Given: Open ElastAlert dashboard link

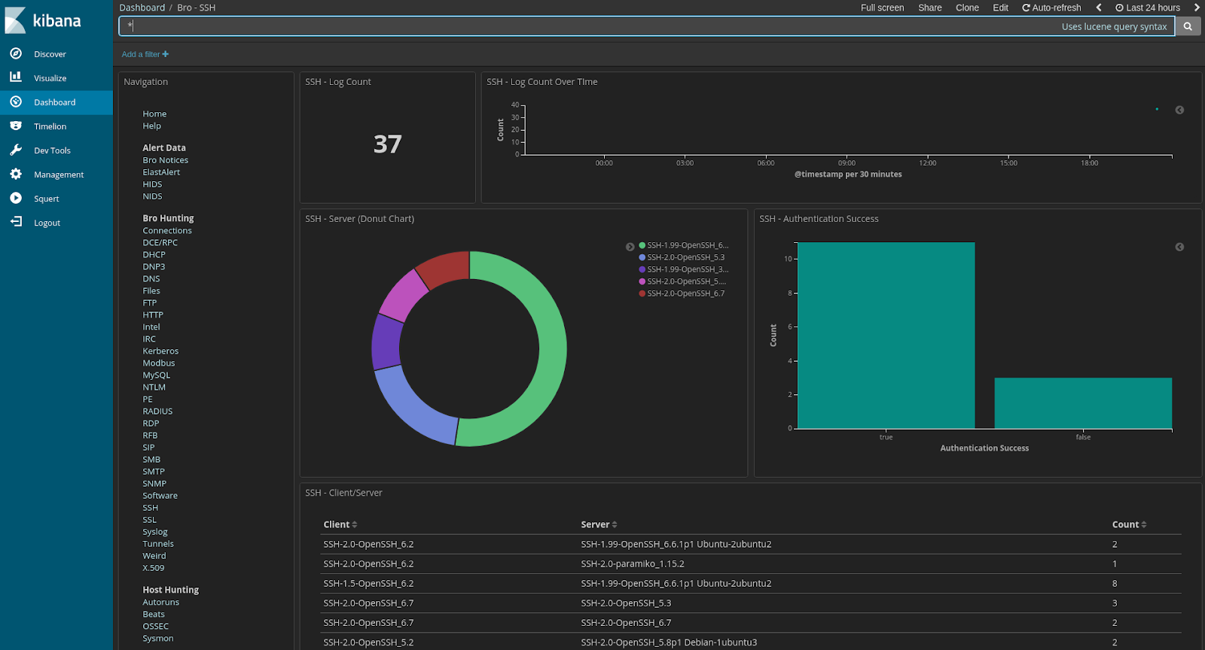Looking at the screenshot, I should coord(161,172).
